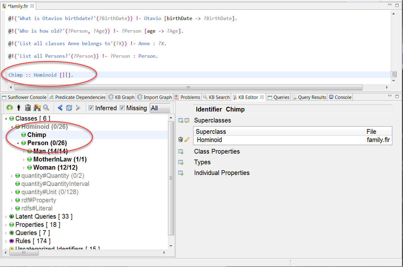Click add icon next to Class Properties
The width and height of the screenshot is (403, 267).
tap(181, 152)
